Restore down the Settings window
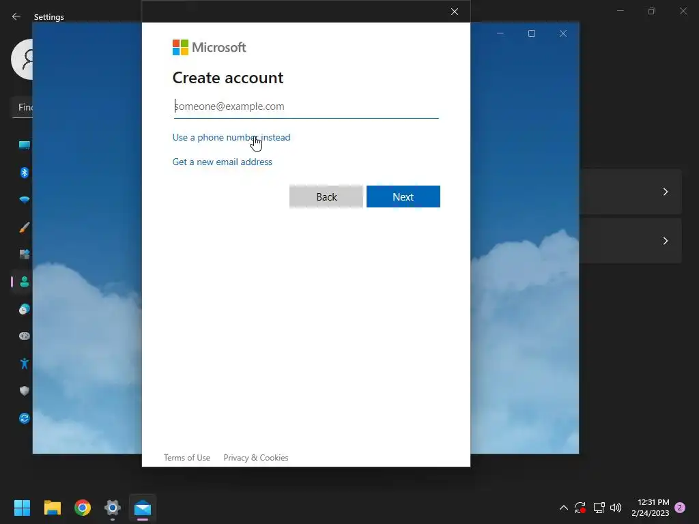 tap(652, 11)
